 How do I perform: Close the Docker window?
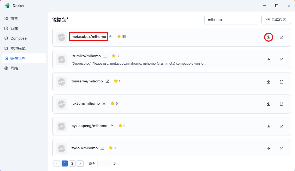pyautogui.click(x=289, y=6)
